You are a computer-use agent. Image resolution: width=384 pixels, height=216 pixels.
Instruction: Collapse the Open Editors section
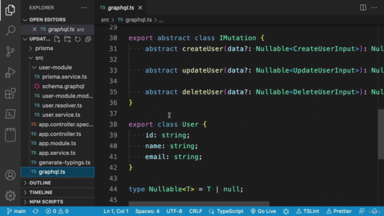pyautogui.click(x=58, y=20)
